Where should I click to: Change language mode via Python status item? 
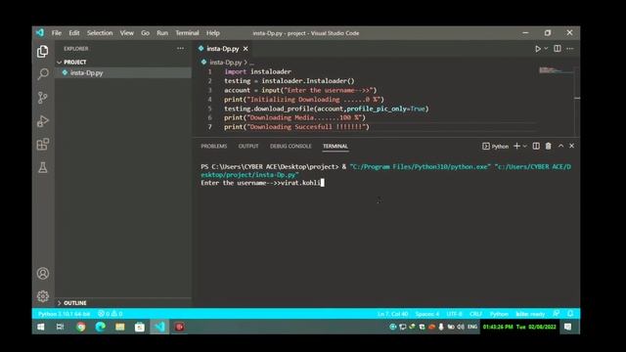[499, 314]
